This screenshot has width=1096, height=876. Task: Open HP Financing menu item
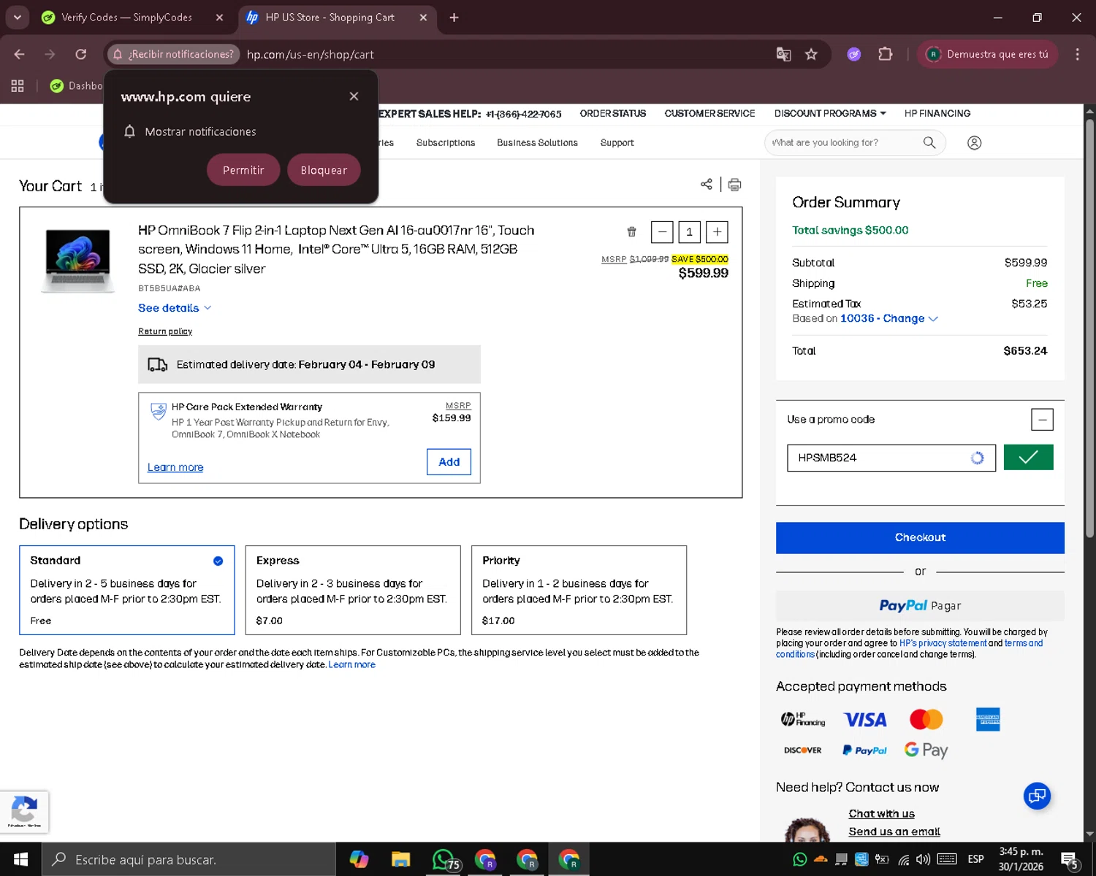click(937, 113)
